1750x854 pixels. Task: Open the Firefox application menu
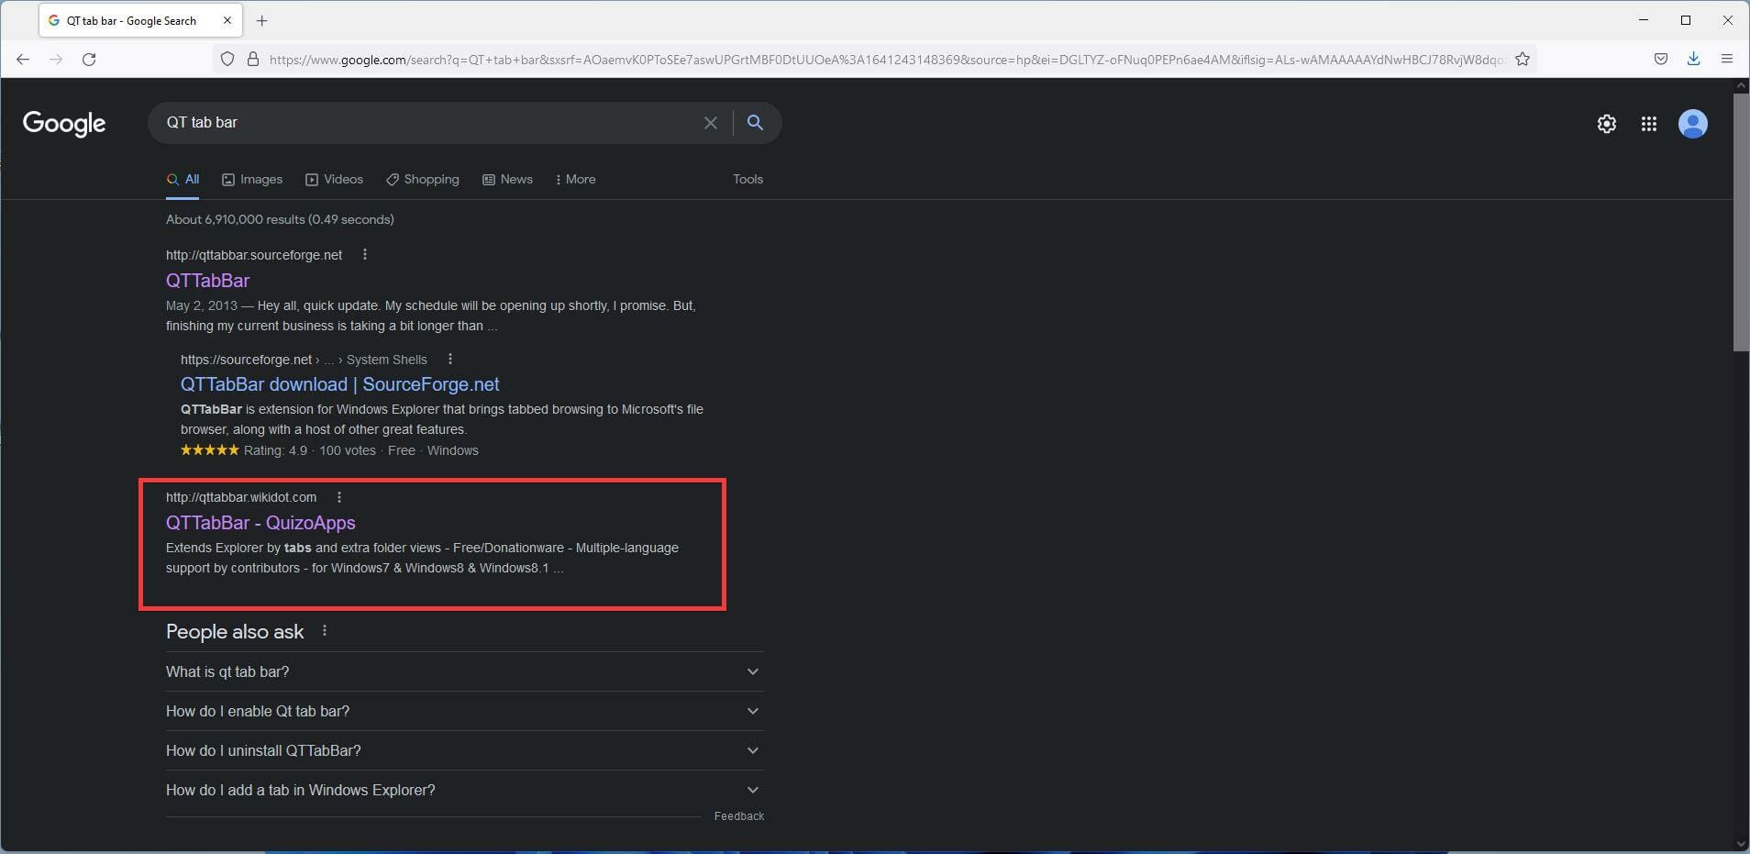(1726, 60)
